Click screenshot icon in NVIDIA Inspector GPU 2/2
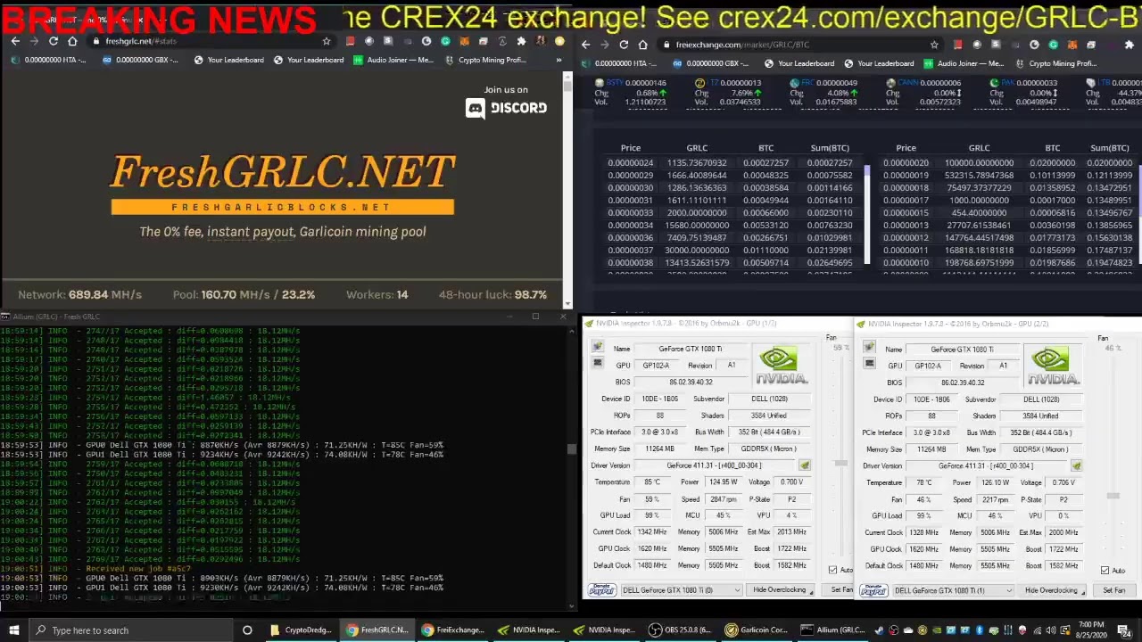The height and width of the screenshot is (642, 1142). tap(869, 348)
